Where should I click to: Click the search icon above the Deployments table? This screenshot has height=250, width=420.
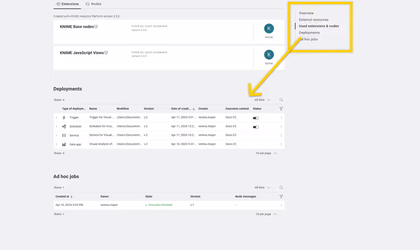281,100
